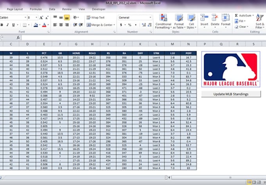Click the Merge & Center button
266x185 pixels.
click(x=99, y=25)
